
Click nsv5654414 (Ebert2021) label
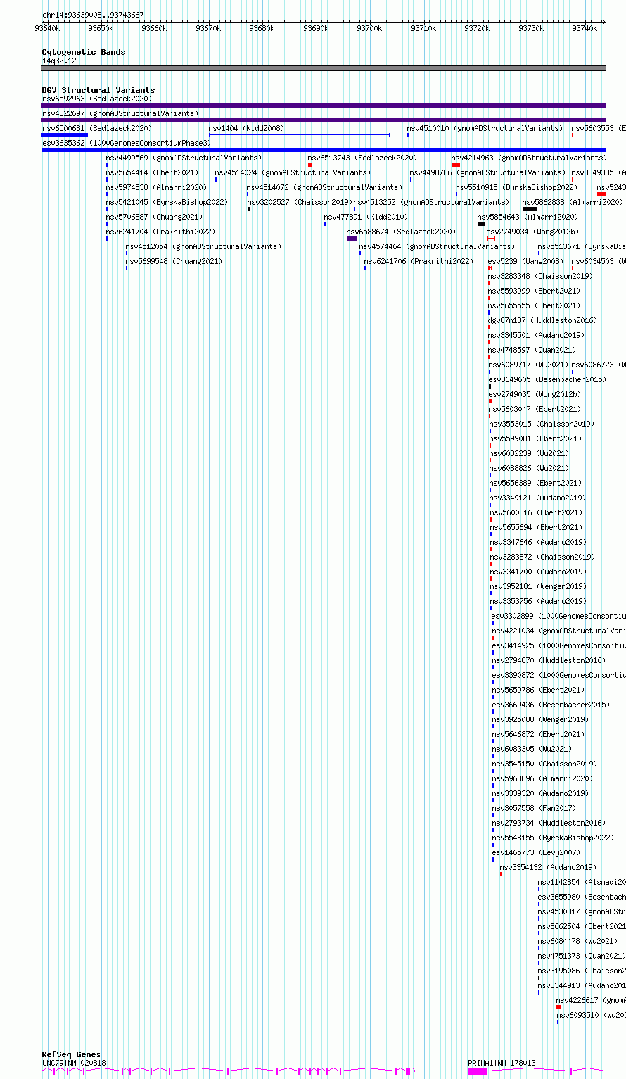[x=152, y=172]
